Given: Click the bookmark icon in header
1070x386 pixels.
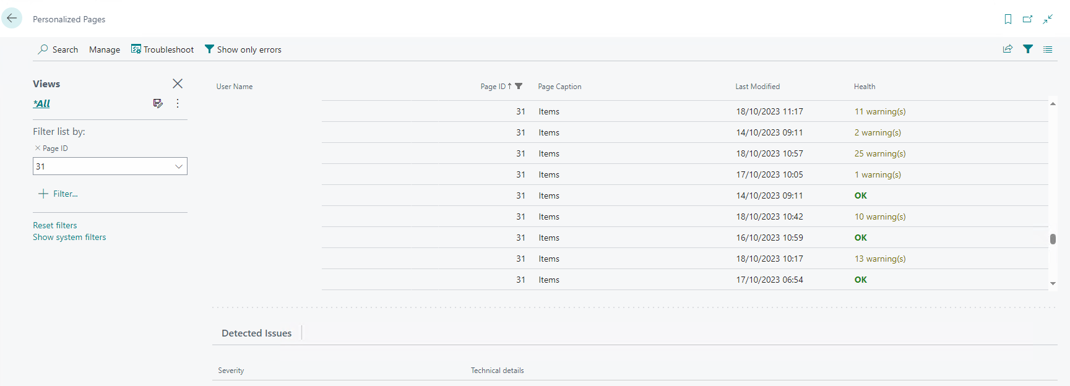Looking at the screenshot, I should (1008, 19).
